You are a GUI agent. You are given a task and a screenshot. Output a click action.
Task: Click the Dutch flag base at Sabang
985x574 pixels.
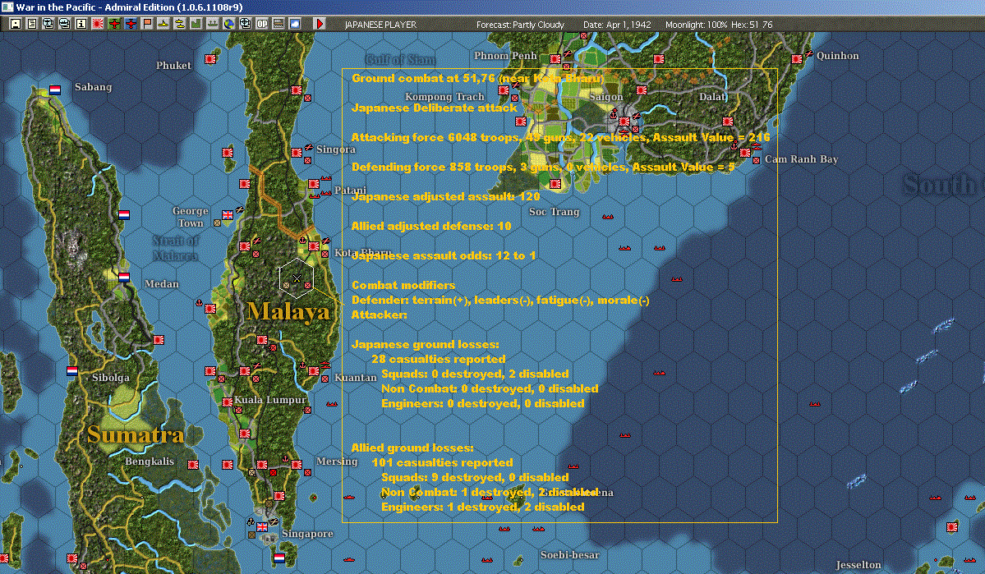[55, 90]
